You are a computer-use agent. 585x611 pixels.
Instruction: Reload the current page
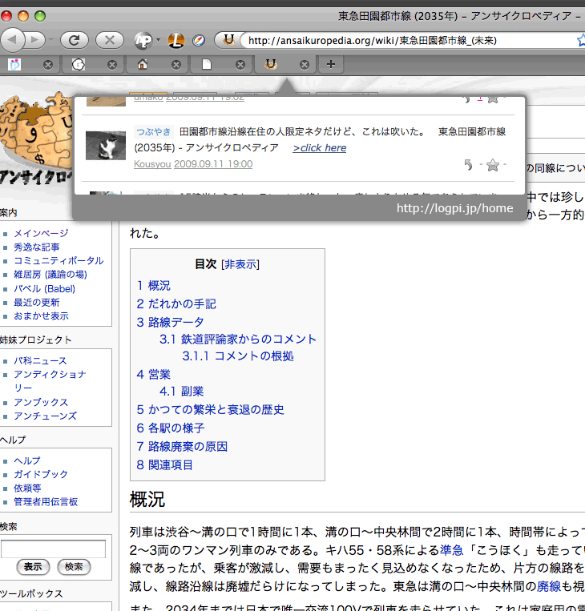click(74, 40)
